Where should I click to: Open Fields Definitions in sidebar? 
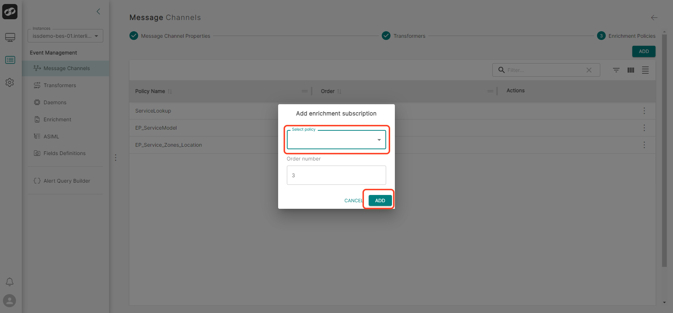click(x=65, y=153)
